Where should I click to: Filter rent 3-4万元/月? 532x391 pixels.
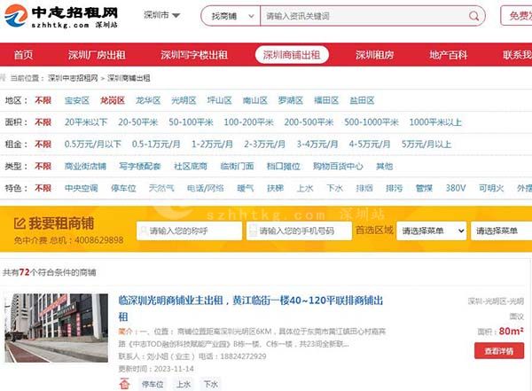[317, 144]
